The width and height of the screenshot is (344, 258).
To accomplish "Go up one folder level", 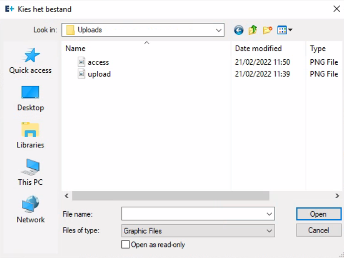I will [x=253, y=30].
